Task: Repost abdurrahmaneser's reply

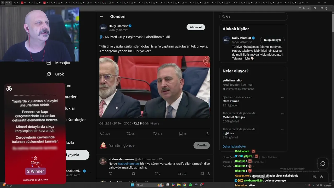Action: coord(133,174)
